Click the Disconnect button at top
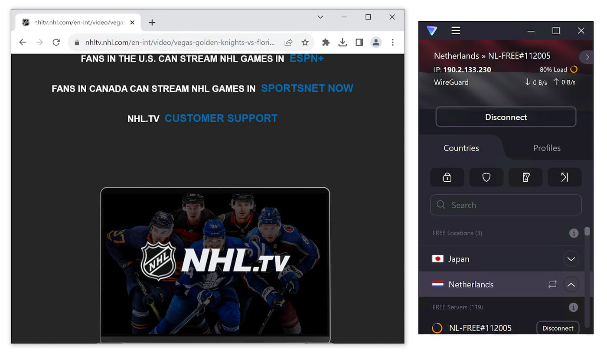This screenshot has width=607, height=356. [x=506, y=117]
